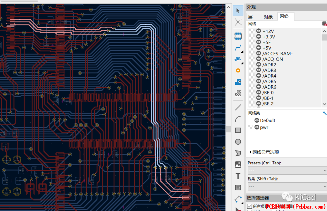Select the /ACQ ON net name
327x211 pixels.
[x=272, y=59]
